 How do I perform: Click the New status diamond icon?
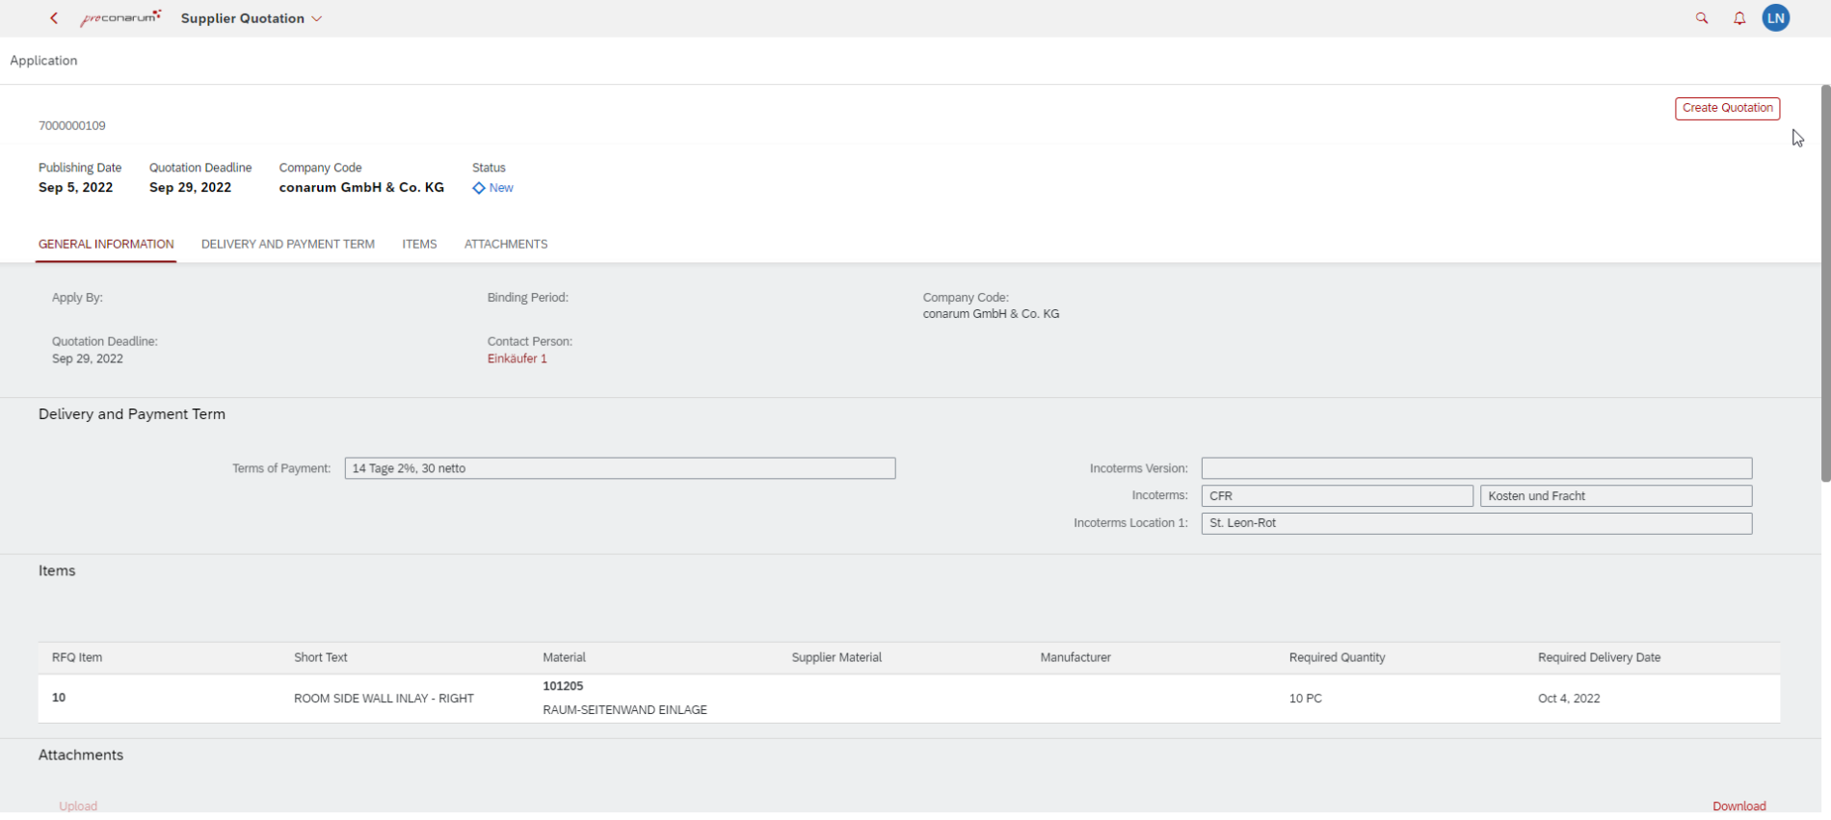(479, 188)
